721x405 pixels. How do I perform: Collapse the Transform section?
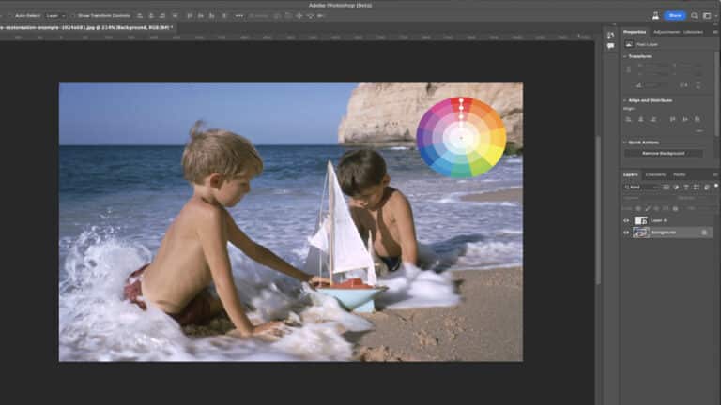pyautogui.click(x=625, y=56)
